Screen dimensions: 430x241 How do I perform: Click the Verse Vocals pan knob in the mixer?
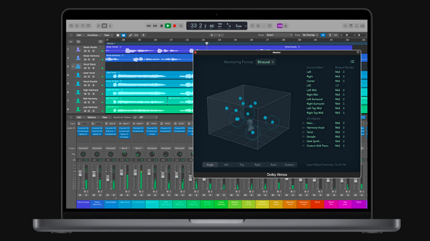[x=83, y=154]
